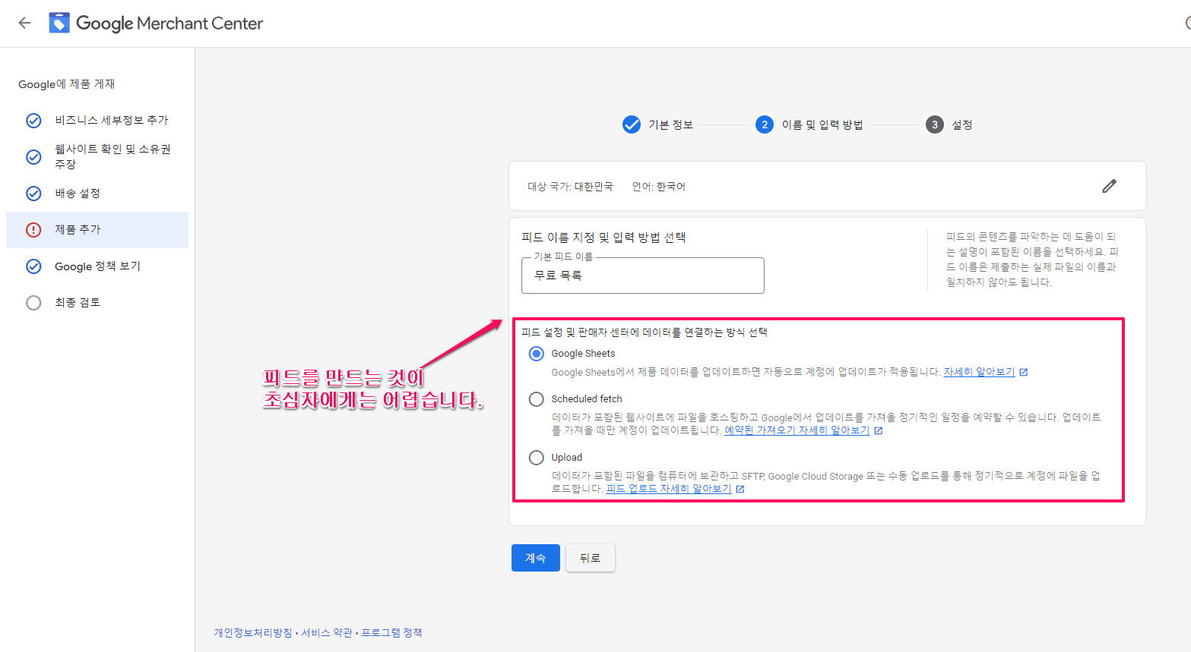Click the 기본 정보 step label
The image size is (1191, 652).
click(670, 124)
